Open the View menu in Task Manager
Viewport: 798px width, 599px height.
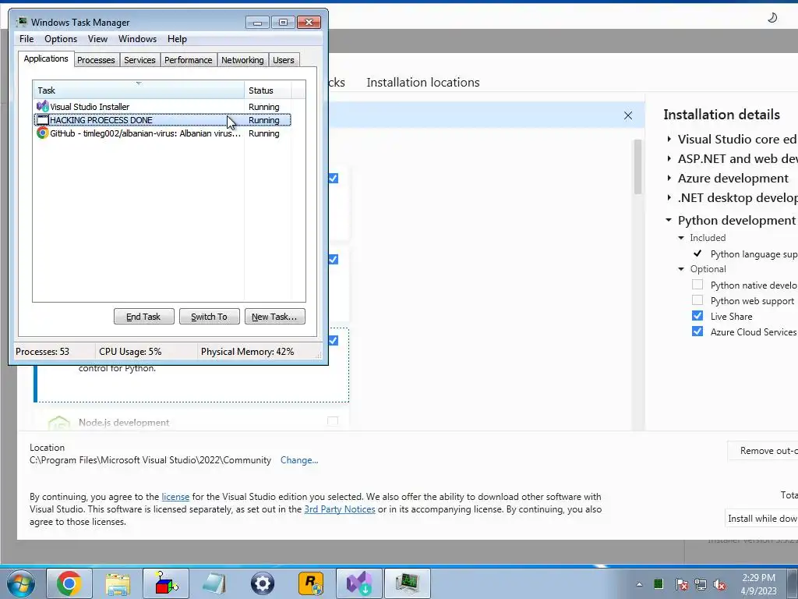coord(97,39)
